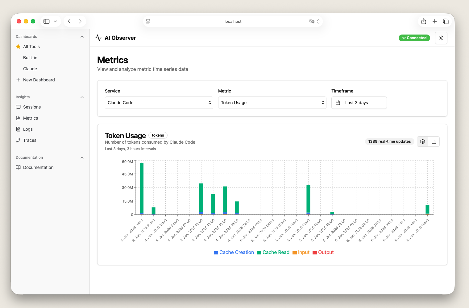Open Logs using the document icon

(19, 129)
